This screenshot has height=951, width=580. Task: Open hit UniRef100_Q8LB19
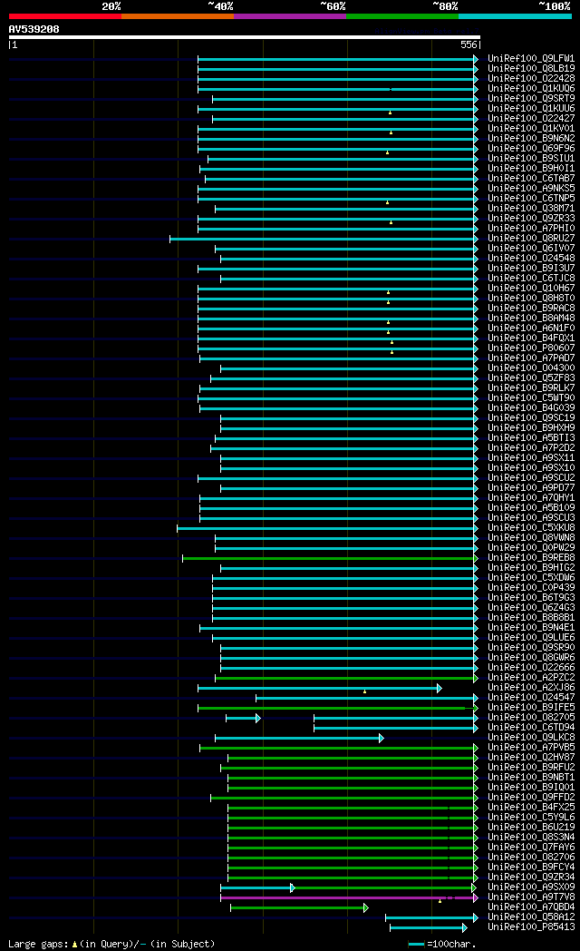tap(531, 69)
